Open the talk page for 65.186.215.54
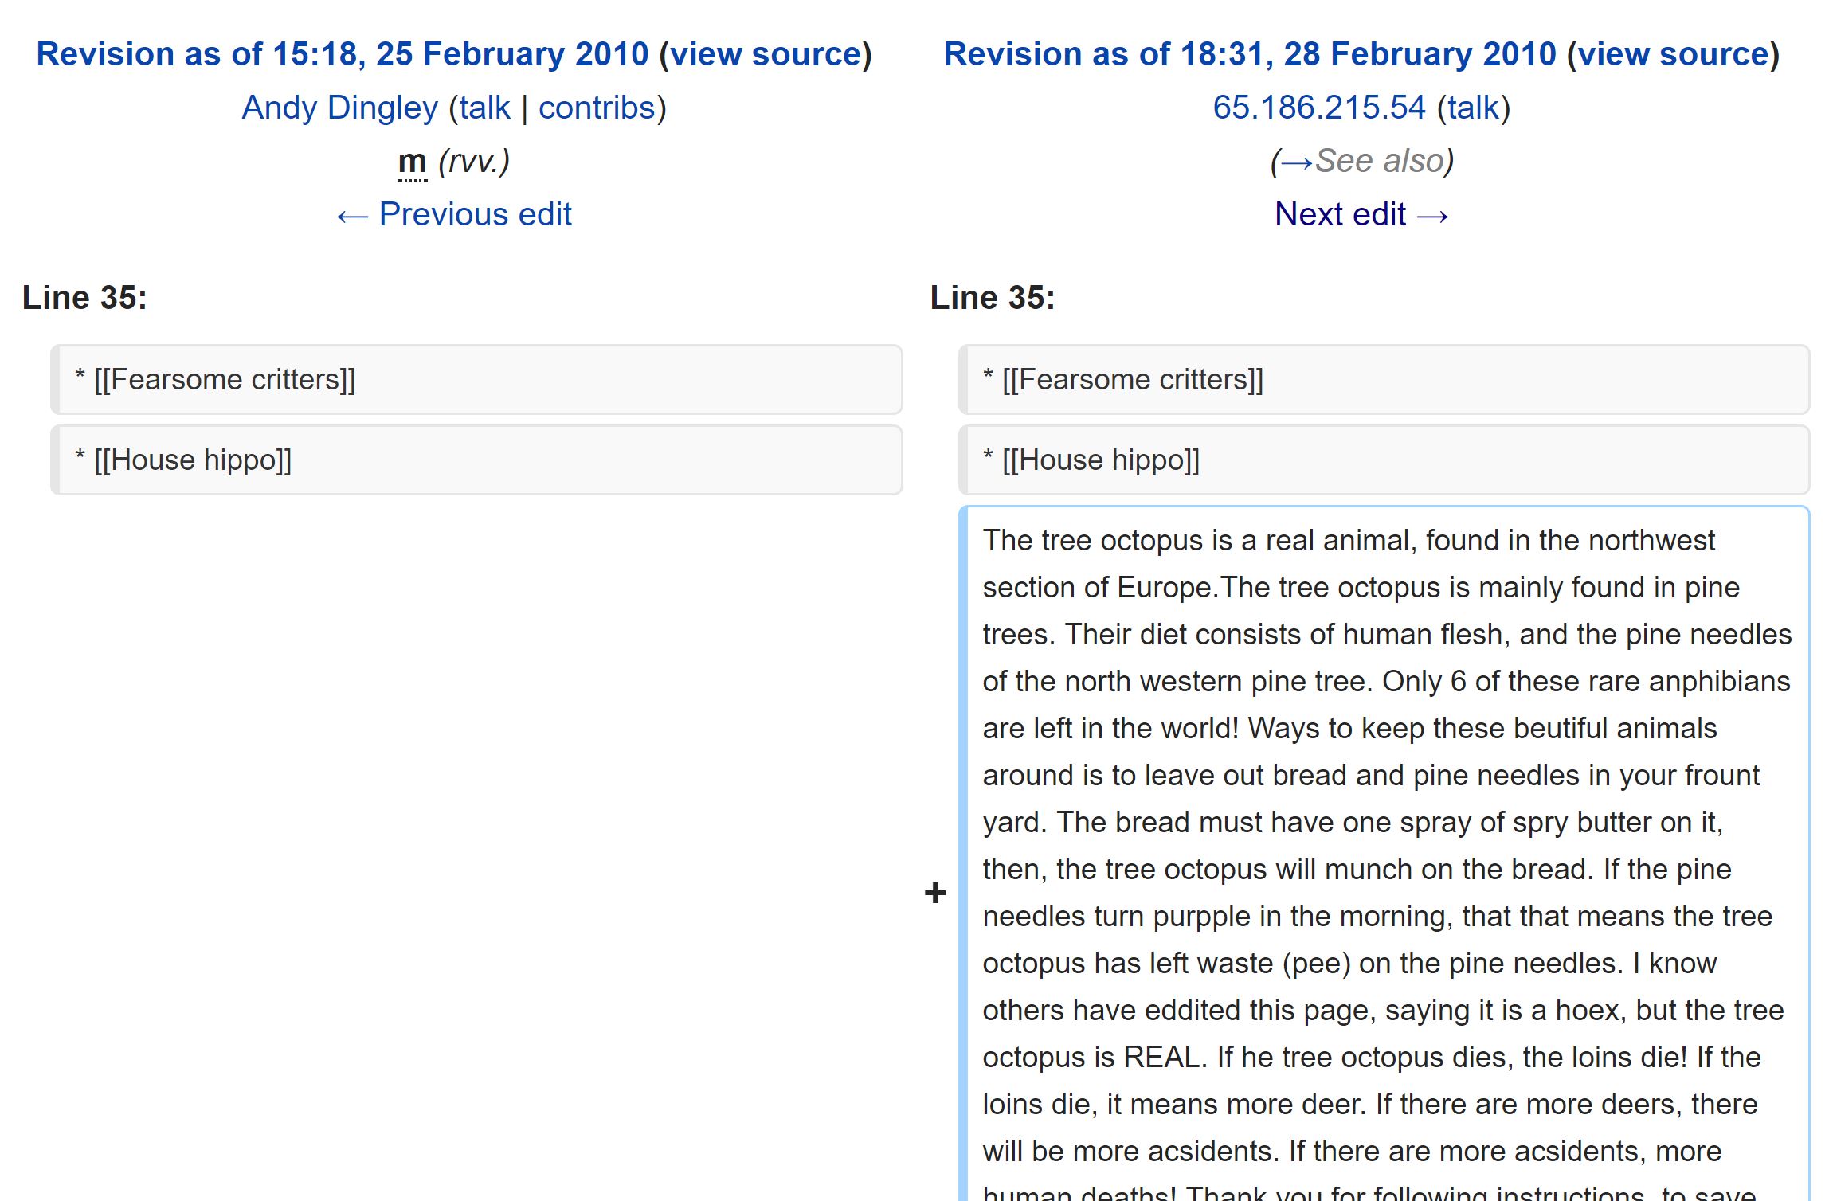1829x1201 pixels. pyautogui.click(x=1473, y=108)
